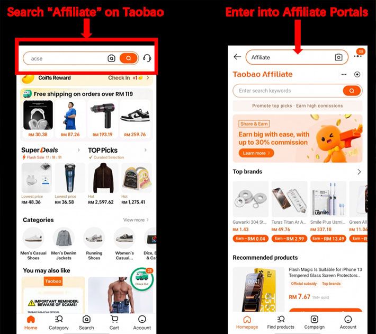Tap the green Check Out truck icon
Screen dimensions: 376x334
pyautogui.click(x=142, y=278)
